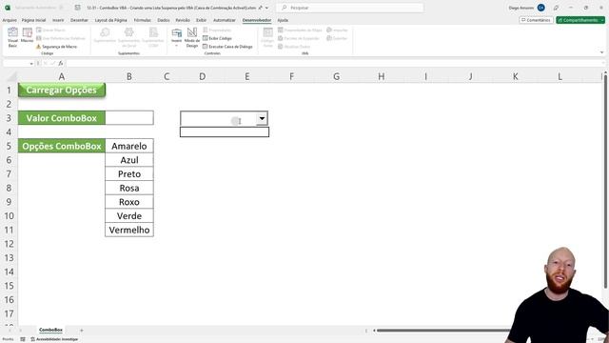Click the macro record status bar icon
The width and height of the screenshot is (609, 343).
[x=23, y=339]
